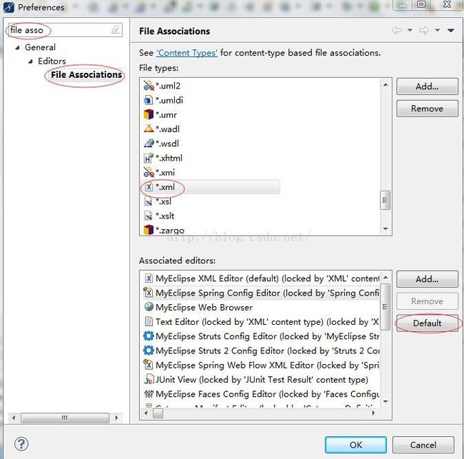Select MyEclipse Web Browser editor row
Viewport: 464px width, 459px height.
point(260,307)
